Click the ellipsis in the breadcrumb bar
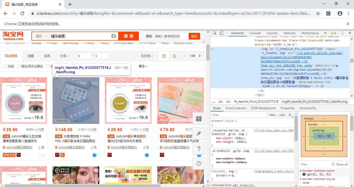 [x=214, y=102]
